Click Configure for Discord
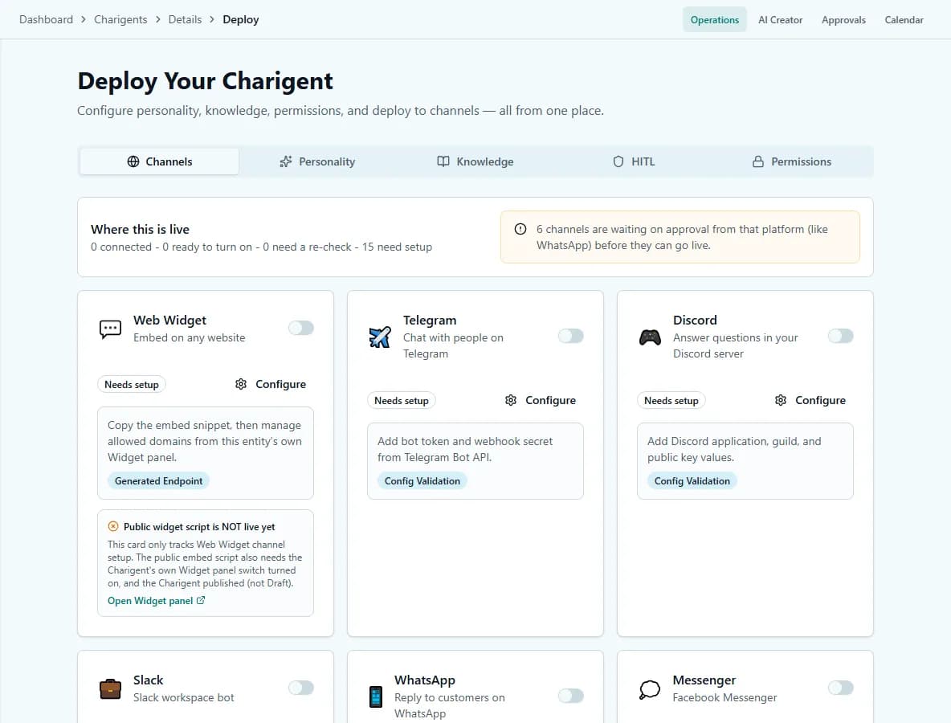Viewport: 951px width, 723px height. coord(810,400)
